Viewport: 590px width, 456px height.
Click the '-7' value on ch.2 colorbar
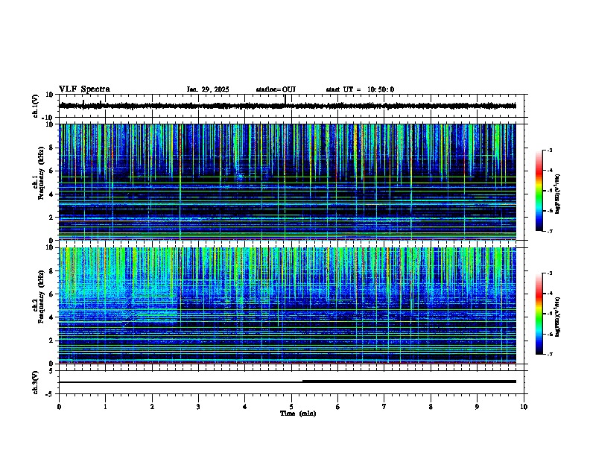coord(549,354)
